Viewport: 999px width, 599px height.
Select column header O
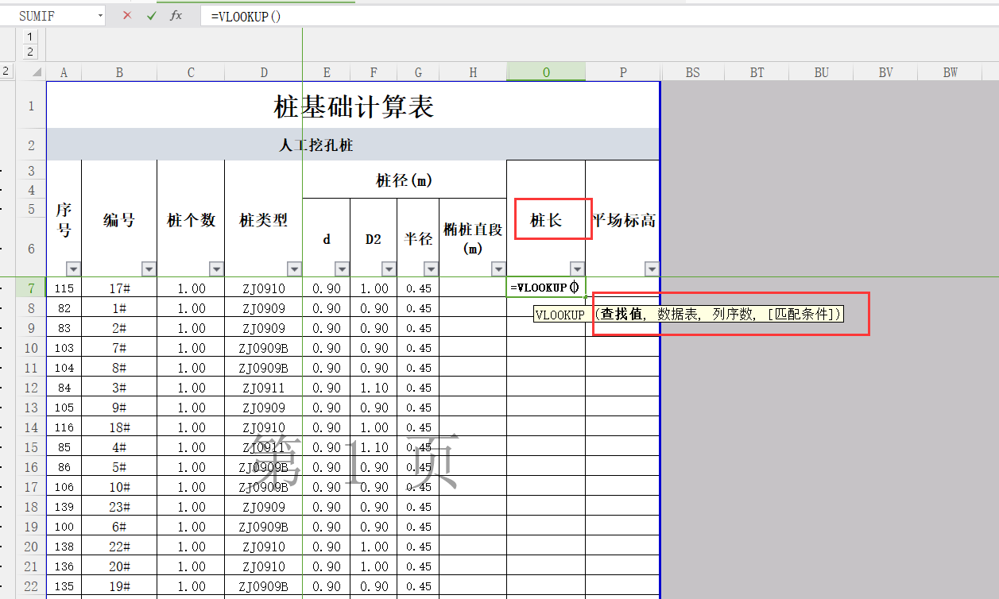pos(546,72)
